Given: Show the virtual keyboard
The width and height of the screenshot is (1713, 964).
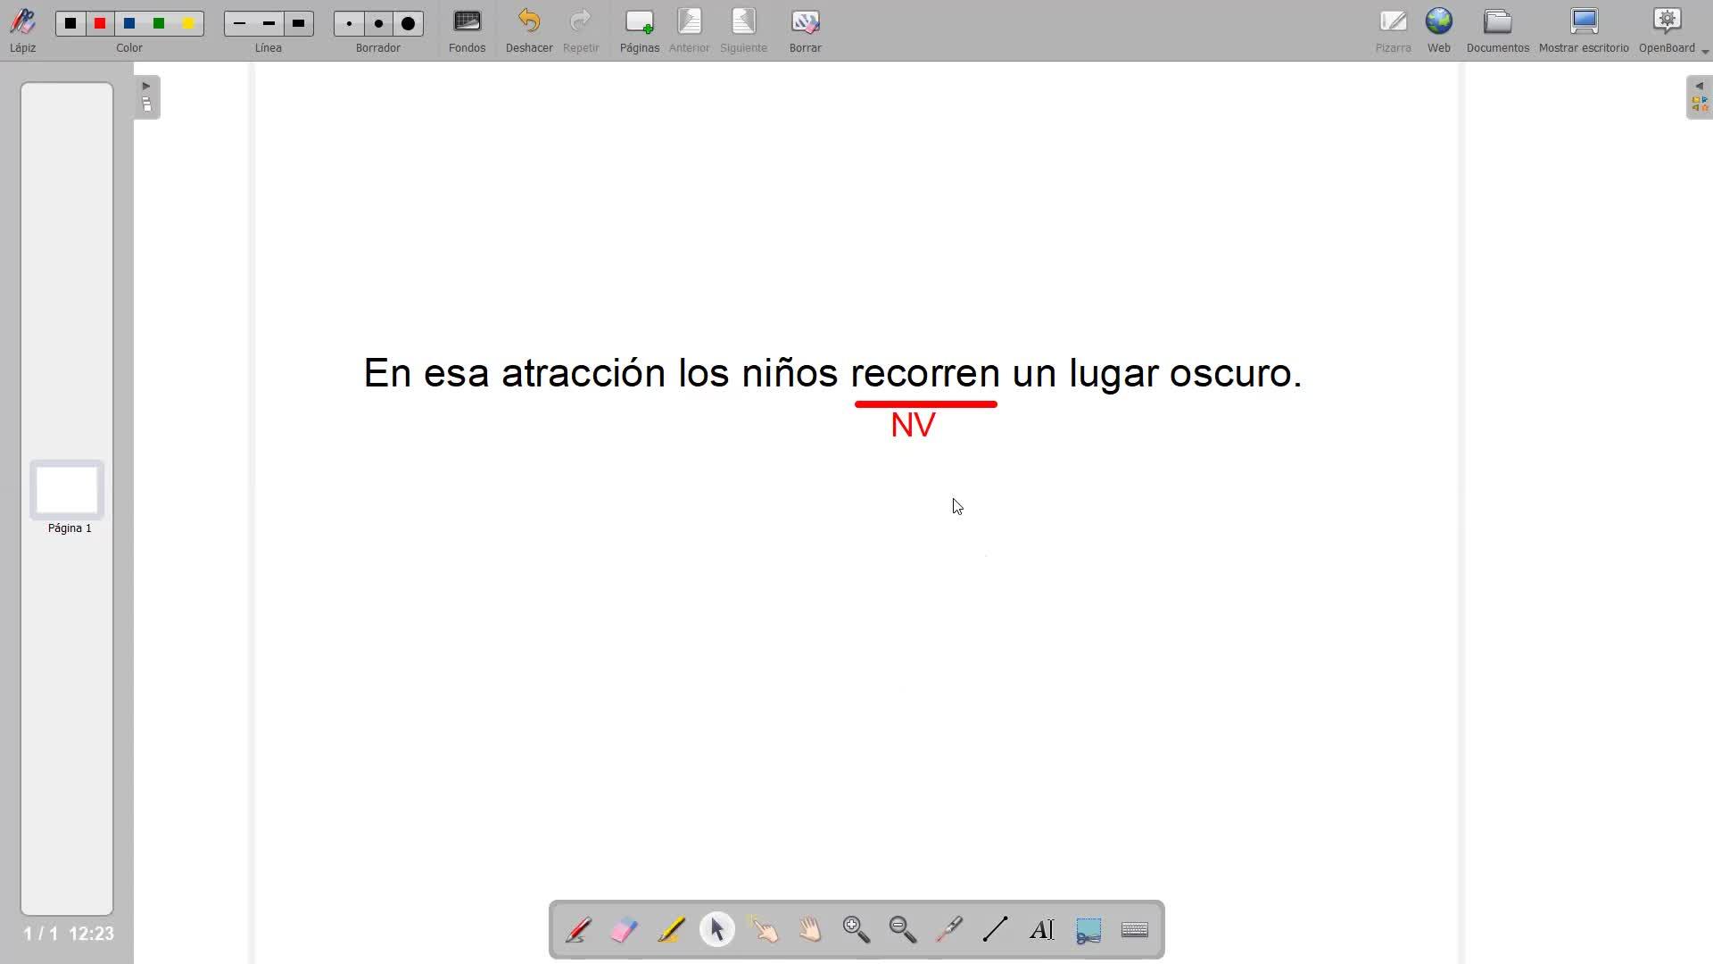Looking at the screenshot, I should click(x=1135, y=930).
